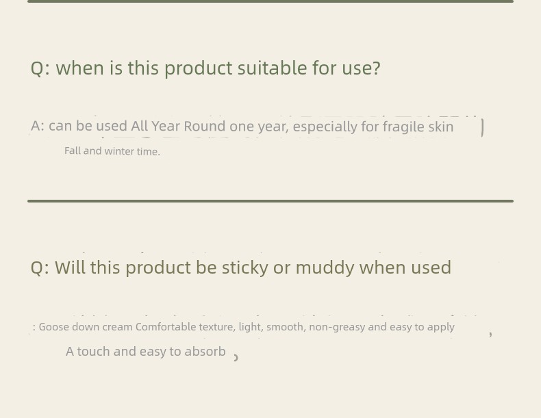Click 'A touch and easy to absorb' text
Image resolution: width=541 pixels, height=418 pixels.
coord(146,352)
